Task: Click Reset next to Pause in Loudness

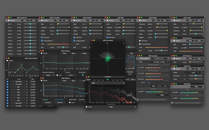Action: pyautogui.click(x=165, y=86)
